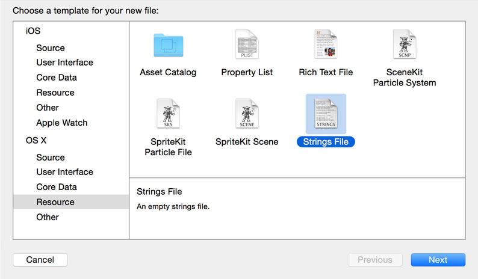Click the Cancel button
Image resolution: width=478 pixels, height=279 pixels.
(x=40, y=260)
